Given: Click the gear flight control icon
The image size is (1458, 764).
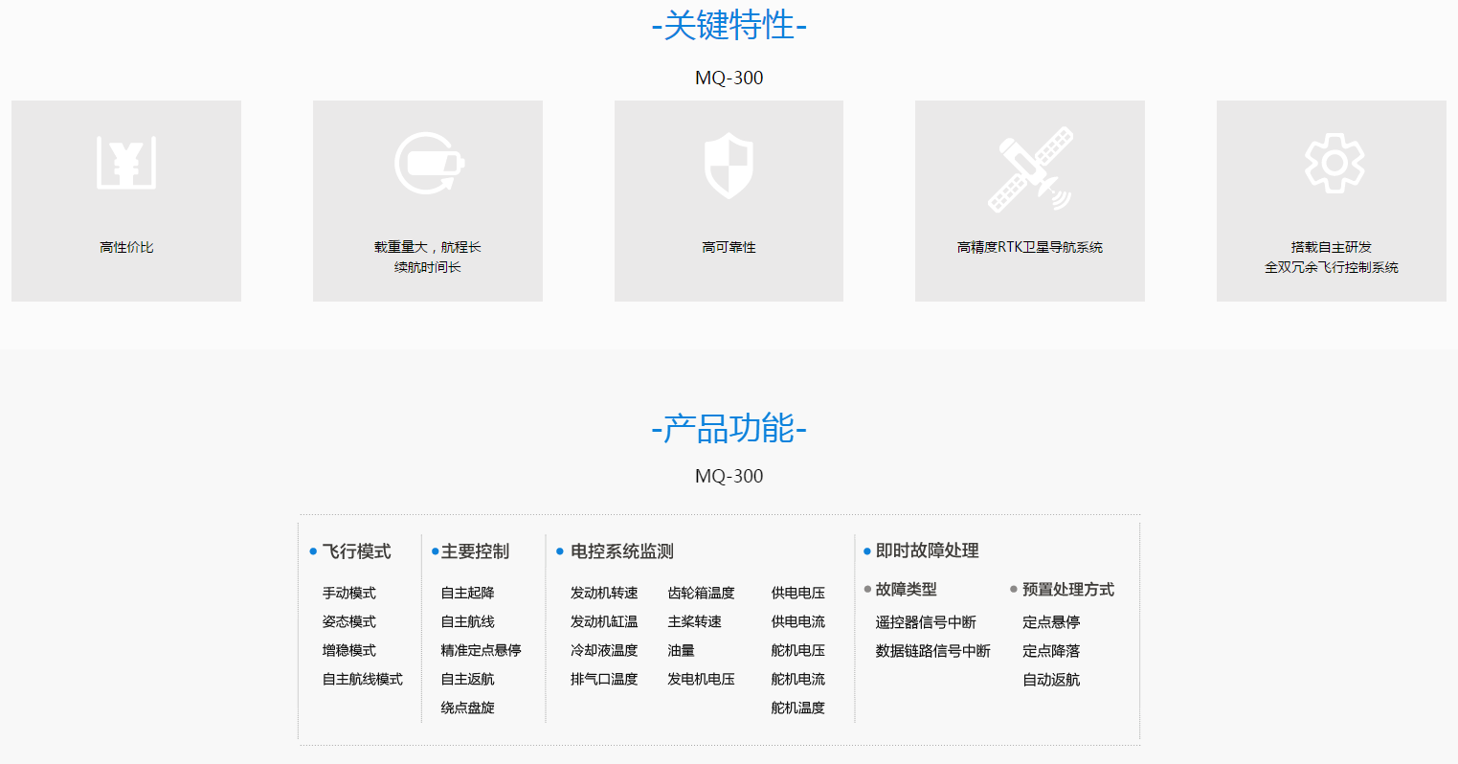Looking at the screenshot, I should [1334, 163].
